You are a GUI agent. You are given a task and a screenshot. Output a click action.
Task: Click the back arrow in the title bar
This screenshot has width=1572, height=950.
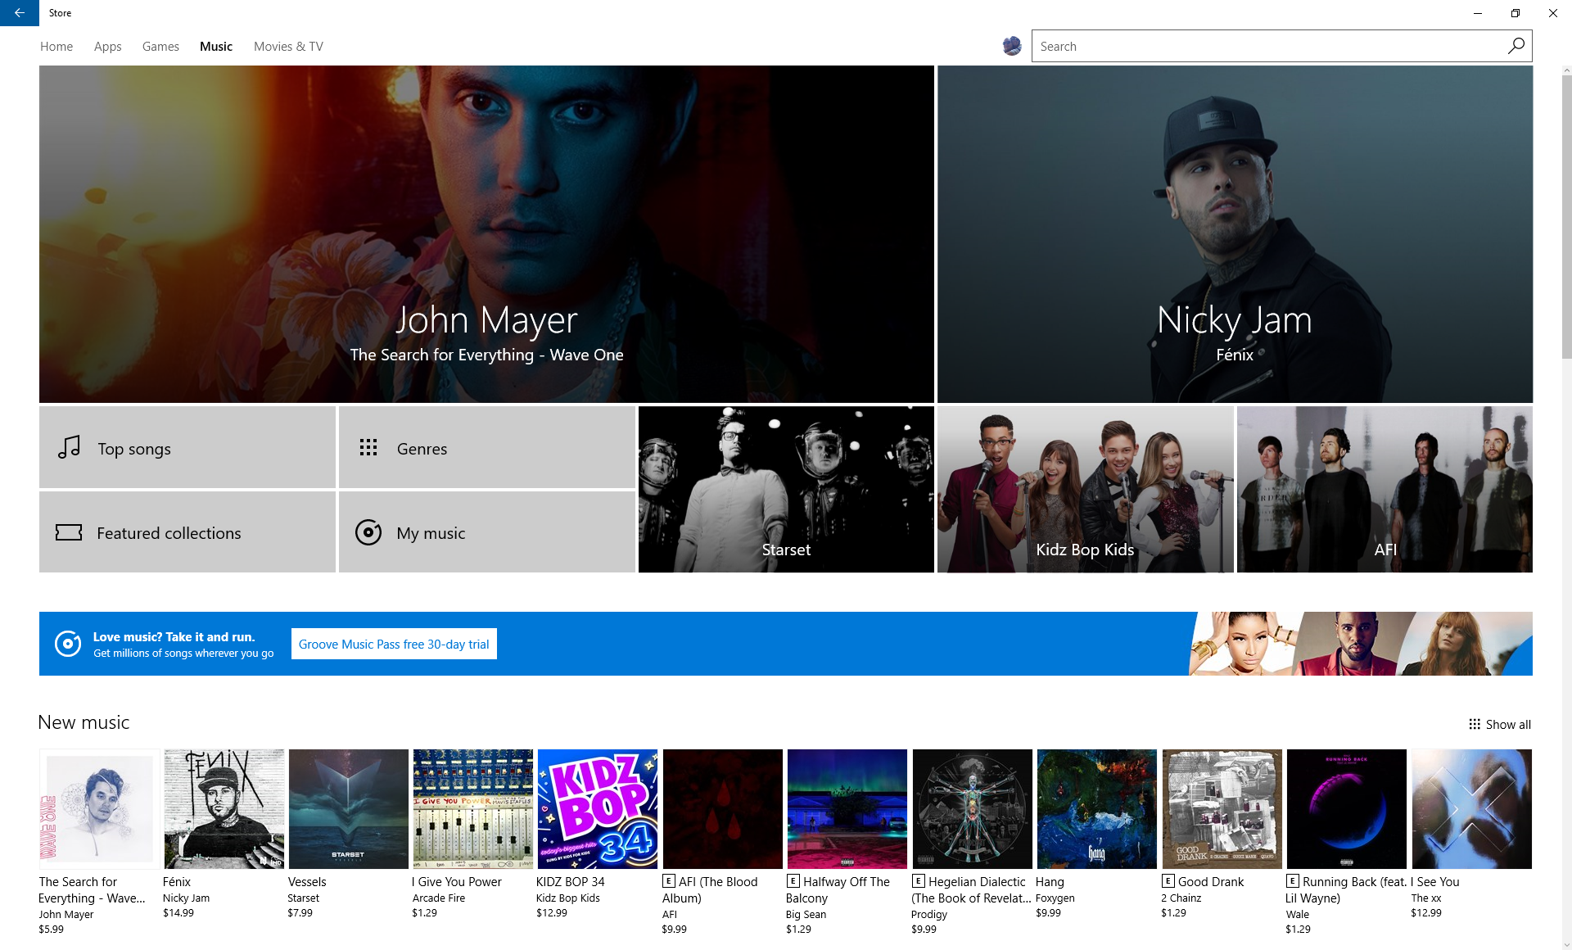[x=19, y=13]
